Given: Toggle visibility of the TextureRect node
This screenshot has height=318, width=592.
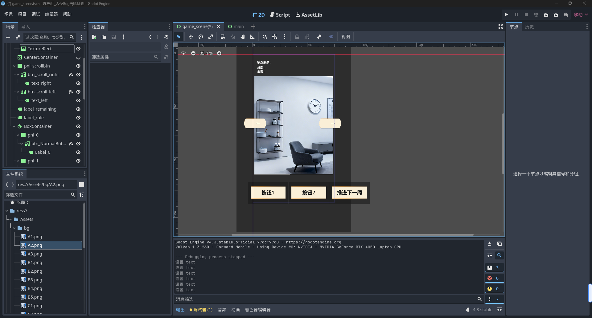Looking at the screenshot, I should point(78,49).
